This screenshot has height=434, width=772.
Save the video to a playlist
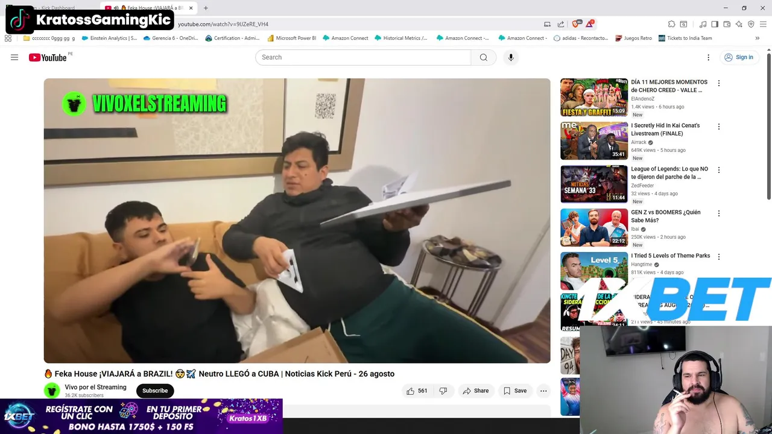coord(515,391)
